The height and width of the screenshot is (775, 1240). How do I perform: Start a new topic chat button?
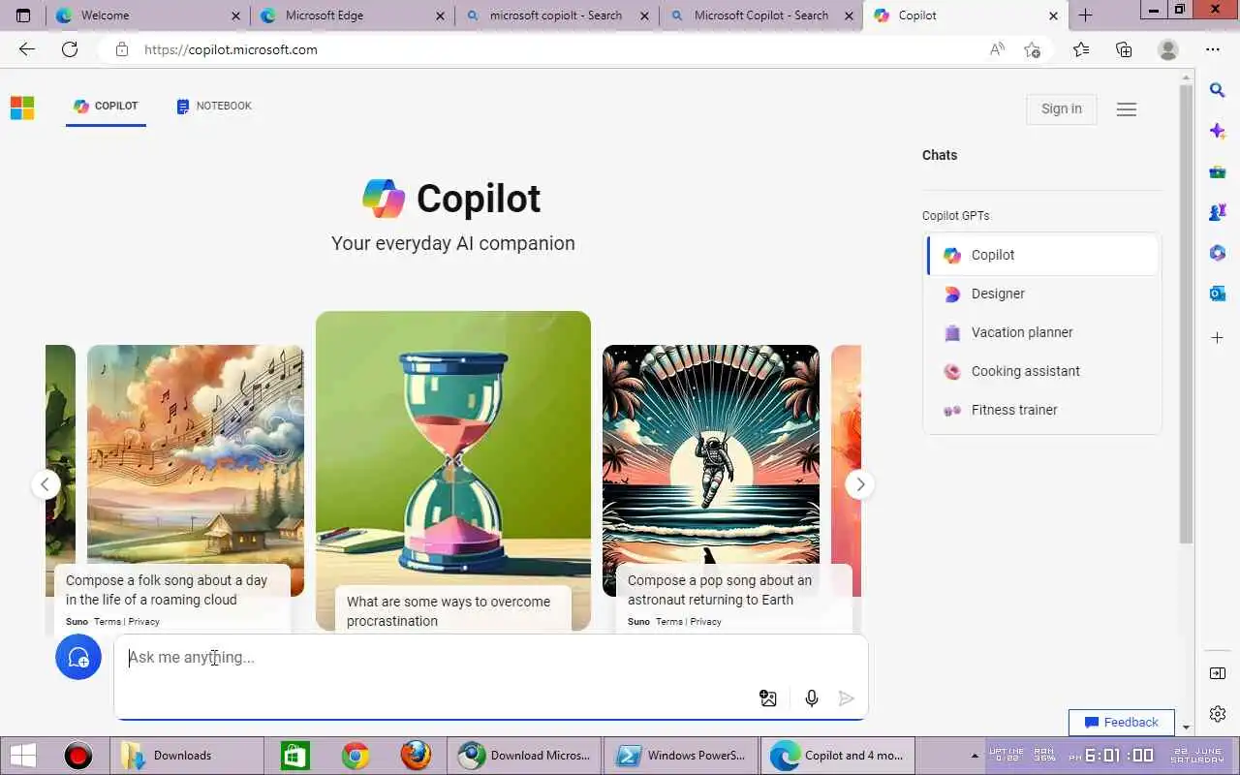tap(78, 657)
